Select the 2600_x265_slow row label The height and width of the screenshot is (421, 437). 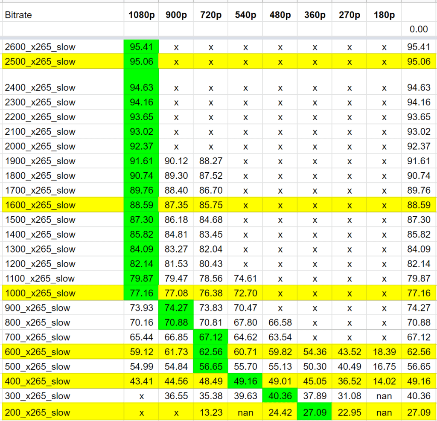34,47
